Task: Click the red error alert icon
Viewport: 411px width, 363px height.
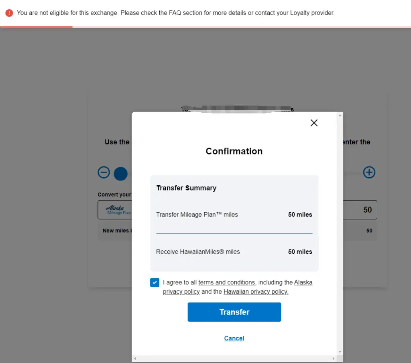Action: coord(9,13)
